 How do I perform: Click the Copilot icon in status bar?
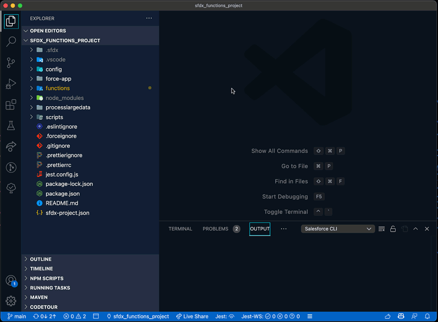(x=401, y=317)
